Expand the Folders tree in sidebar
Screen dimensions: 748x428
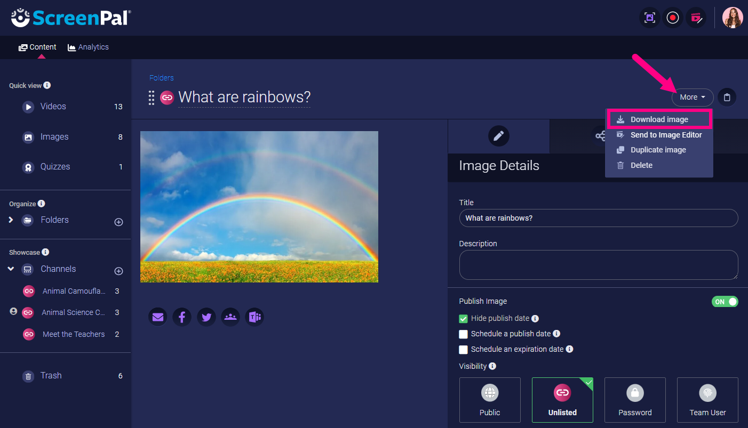click(x=11, y=220)
